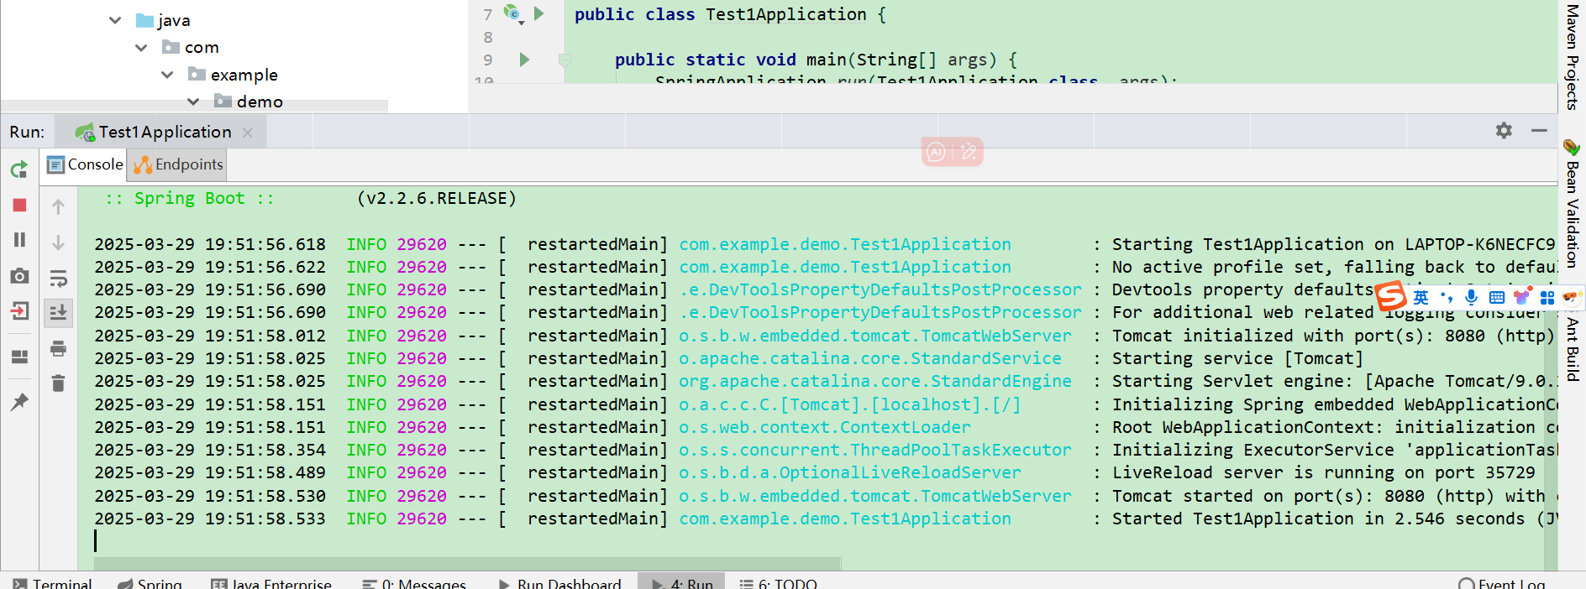Pause the program output
1586x589 pixels.
(20, 240)
